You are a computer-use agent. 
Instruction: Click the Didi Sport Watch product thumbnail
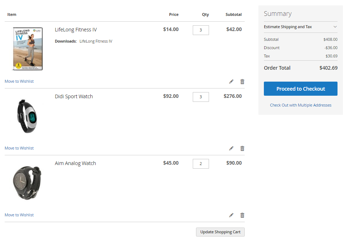(27, 116)
